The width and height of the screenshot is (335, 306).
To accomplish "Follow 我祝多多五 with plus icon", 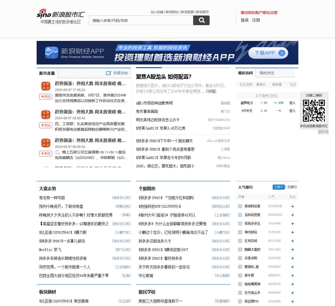I will (293, 224).
